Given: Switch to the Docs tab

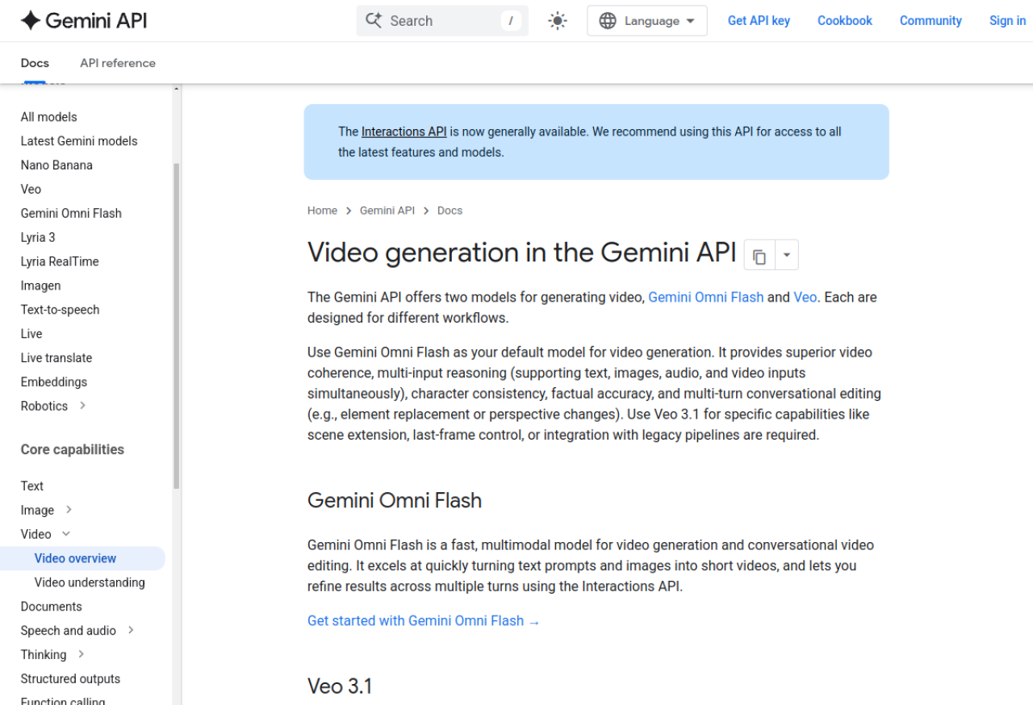Looking at the screenshot, I should [35, 63].
